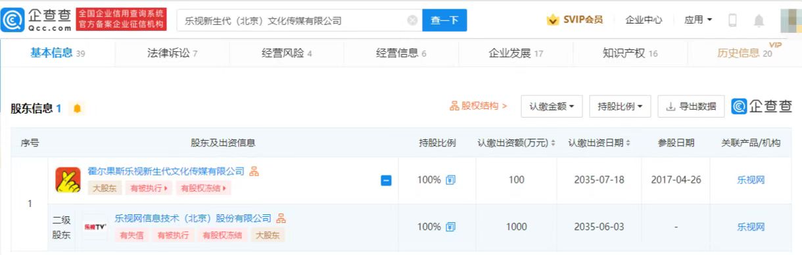Viewport: 802px width, 255px height.
Task: Click 有股权冻结 tag in secondary shareholder row
Action: click(x=222, y=235)
